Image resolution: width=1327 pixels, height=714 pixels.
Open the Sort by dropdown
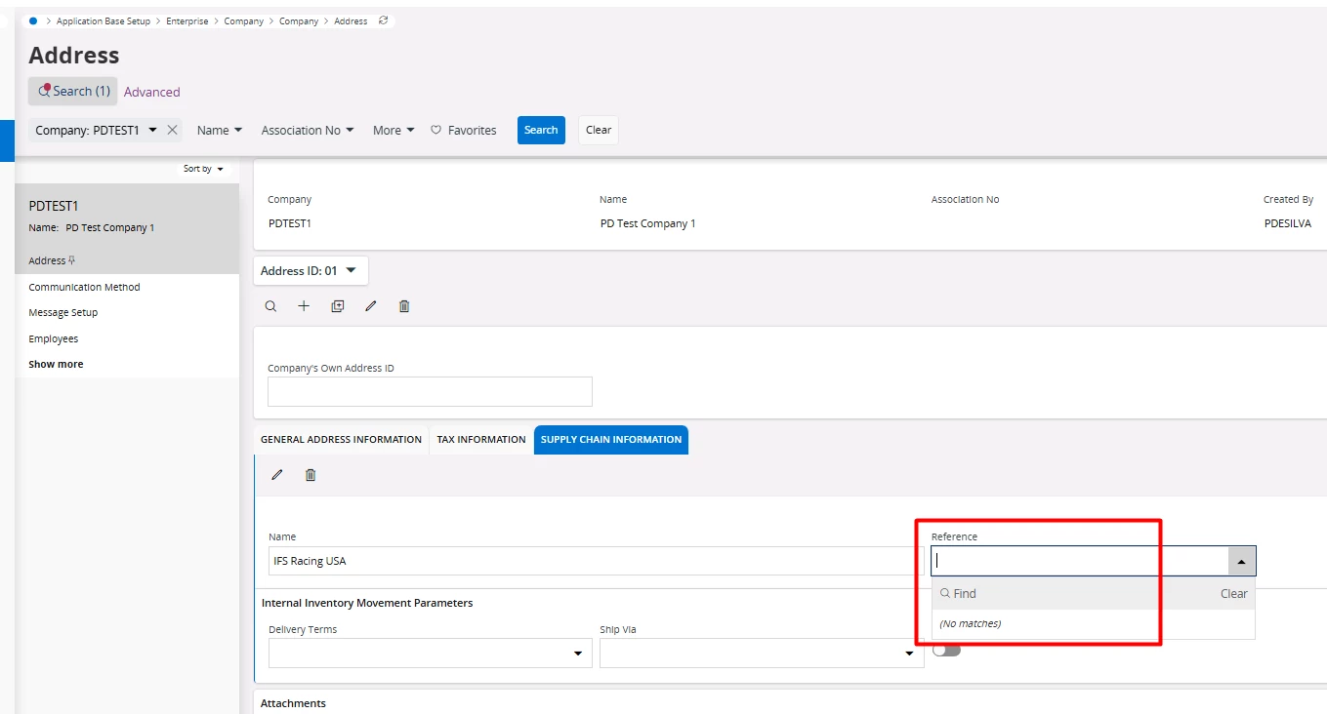[203, 169]
